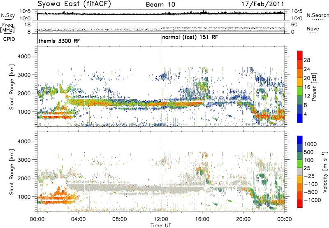Screen dimensions: 329x228
Task: Pick the bright blue bottom Power color segment
Action: [300, 119]
